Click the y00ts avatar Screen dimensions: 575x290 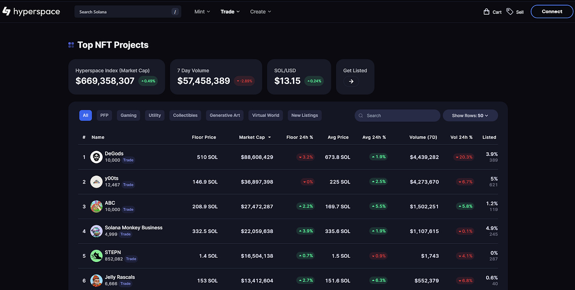click(96, 181)
